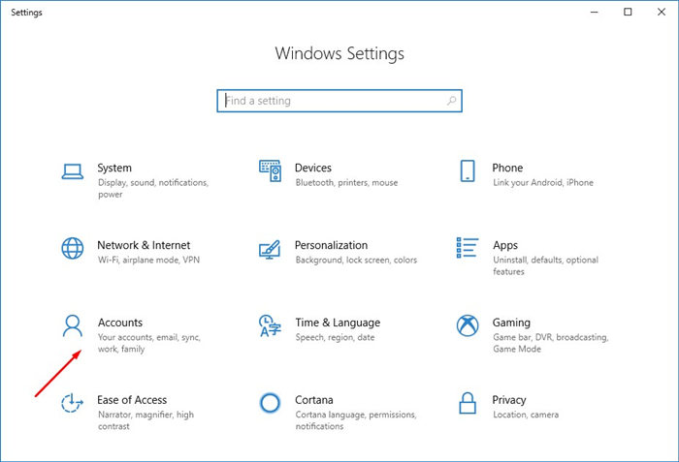Click 'Bluetooth, printers, mouse' description

click(x=346, y=182)
